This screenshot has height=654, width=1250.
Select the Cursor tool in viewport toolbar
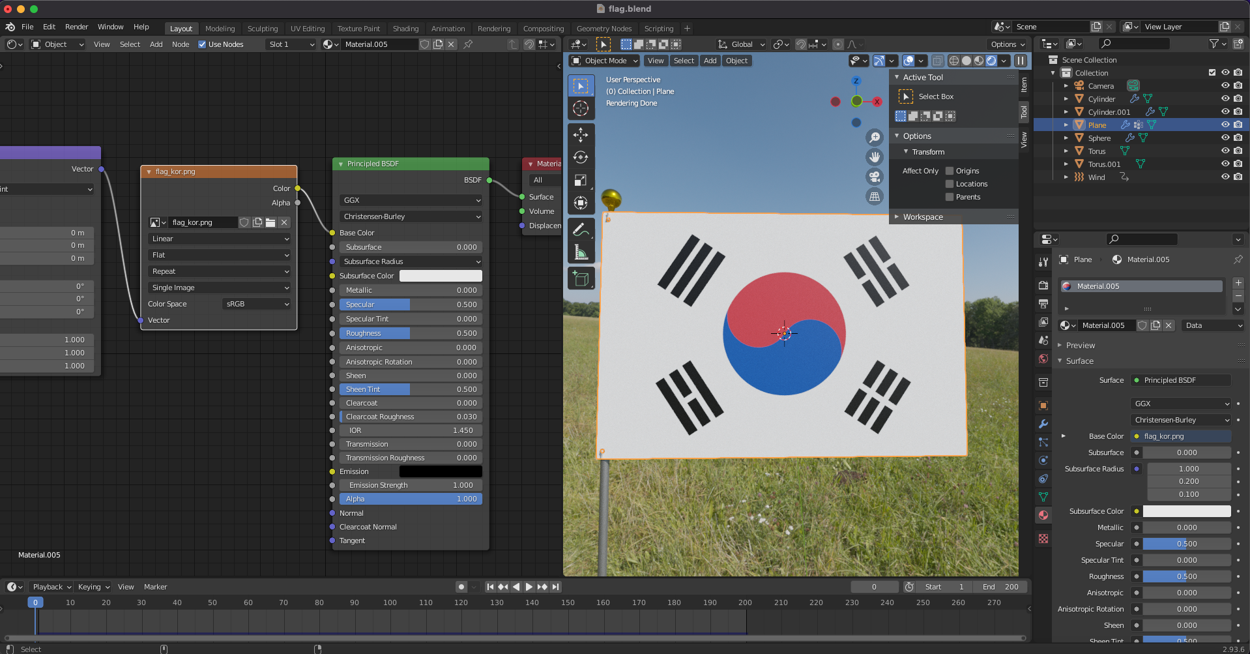point(581,108)
